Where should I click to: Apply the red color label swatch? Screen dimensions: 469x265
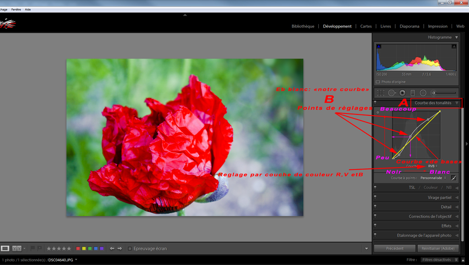(78, 249)
